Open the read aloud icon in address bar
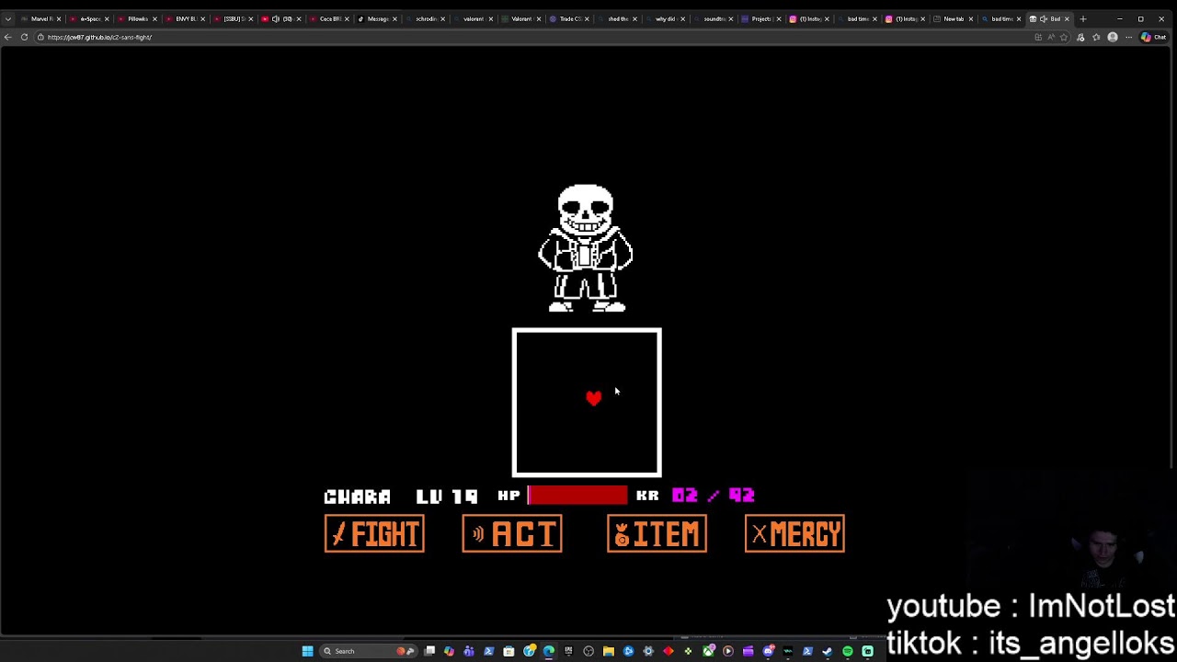The height and width of the screenshot is (662, 1177). click(x=1051, y=37)
